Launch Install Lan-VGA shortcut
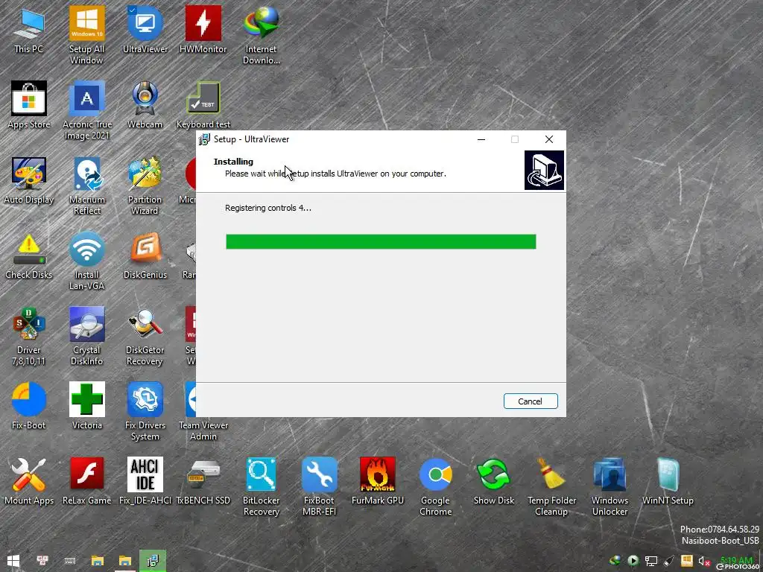The height and width of the screenshot is (572, 763). pos(86,261)
